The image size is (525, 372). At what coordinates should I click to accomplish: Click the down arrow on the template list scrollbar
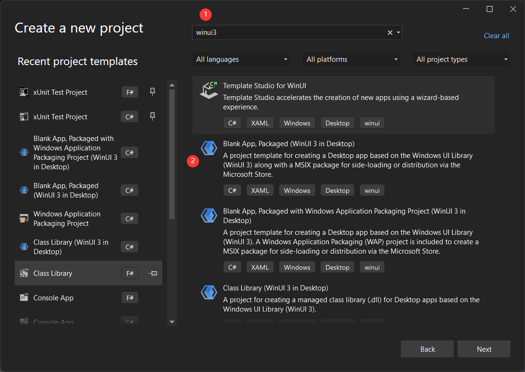point(172,322)
